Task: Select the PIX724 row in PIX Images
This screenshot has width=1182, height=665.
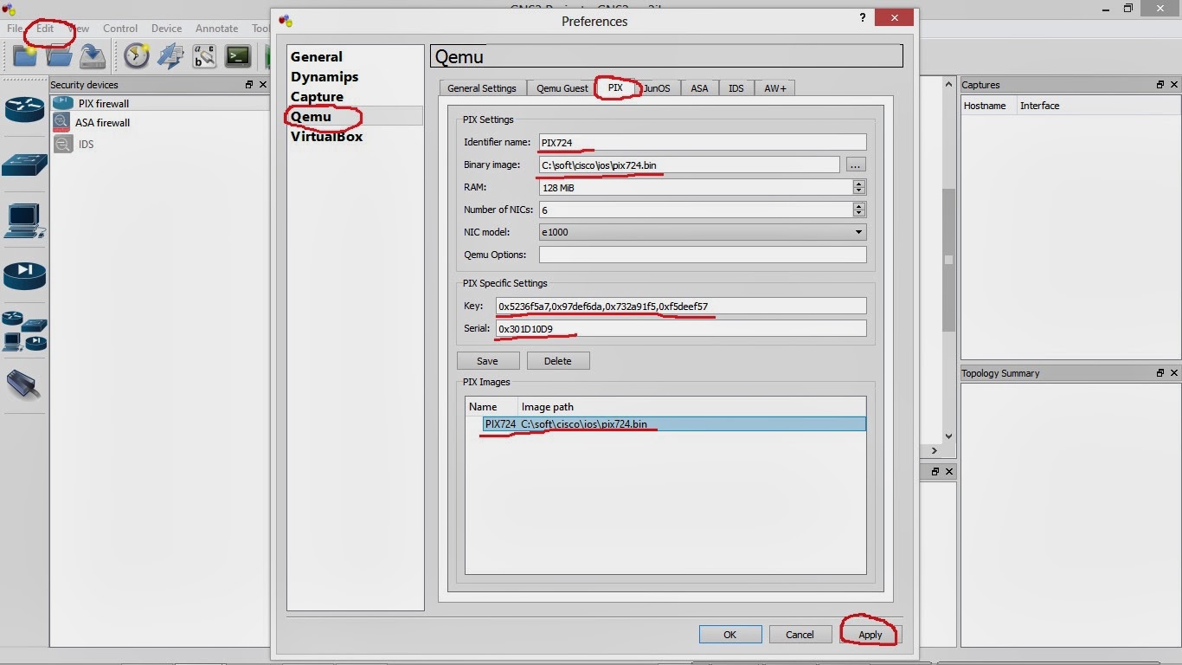Action: click(x=674, y=424)
